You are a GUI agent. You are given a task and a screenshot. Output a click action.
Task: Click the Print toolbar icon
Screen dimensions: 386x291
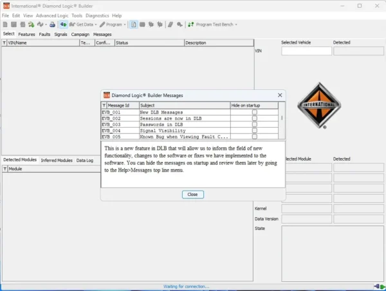tap(52, 24)
